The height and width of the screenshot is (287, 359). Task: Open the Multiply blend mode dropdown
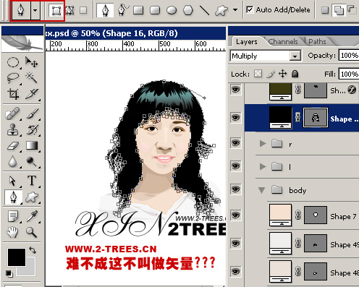tap(266, 56)
